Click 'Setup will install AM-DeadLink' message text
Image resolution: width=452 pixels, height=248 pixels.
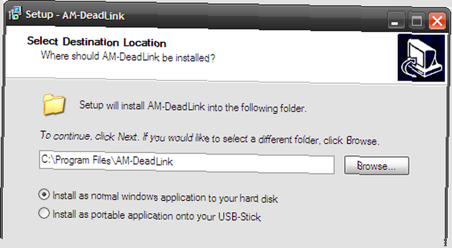coord(142,106)
